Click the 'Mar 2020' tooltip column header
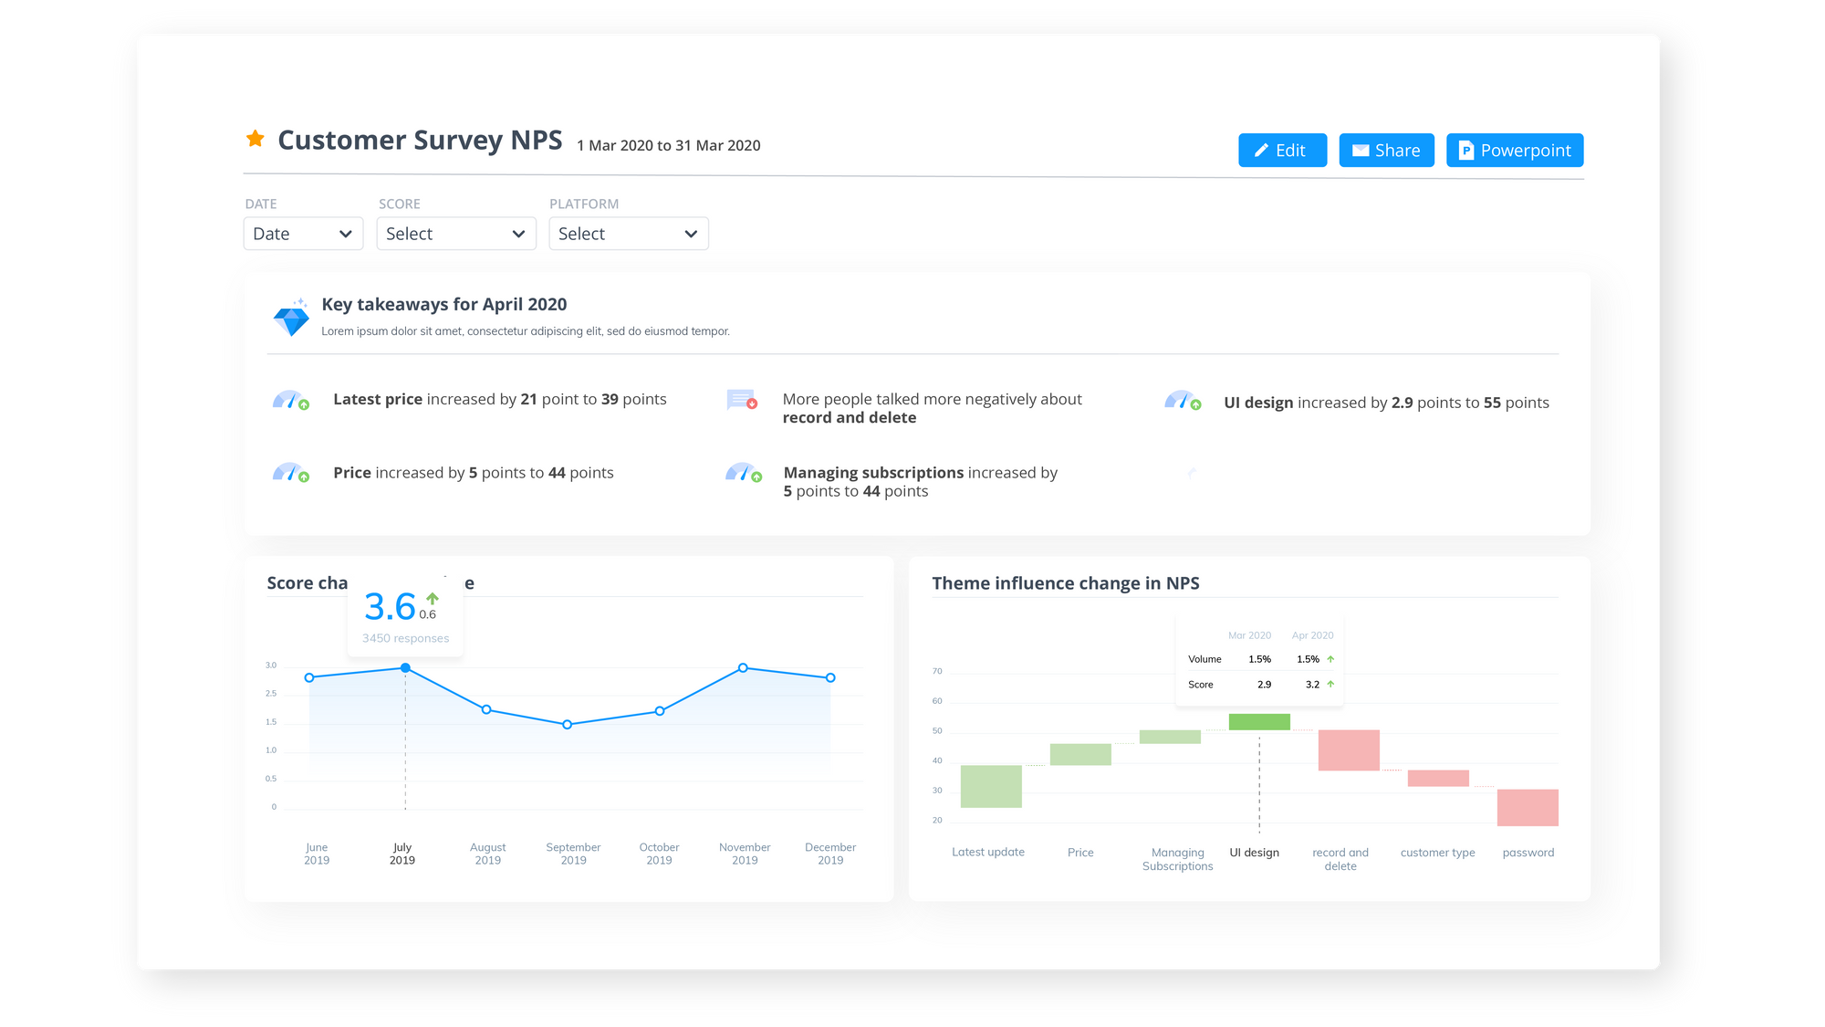Image resolution: width=1825 pixels, height=1027 pixels. tap(1249, 635)
